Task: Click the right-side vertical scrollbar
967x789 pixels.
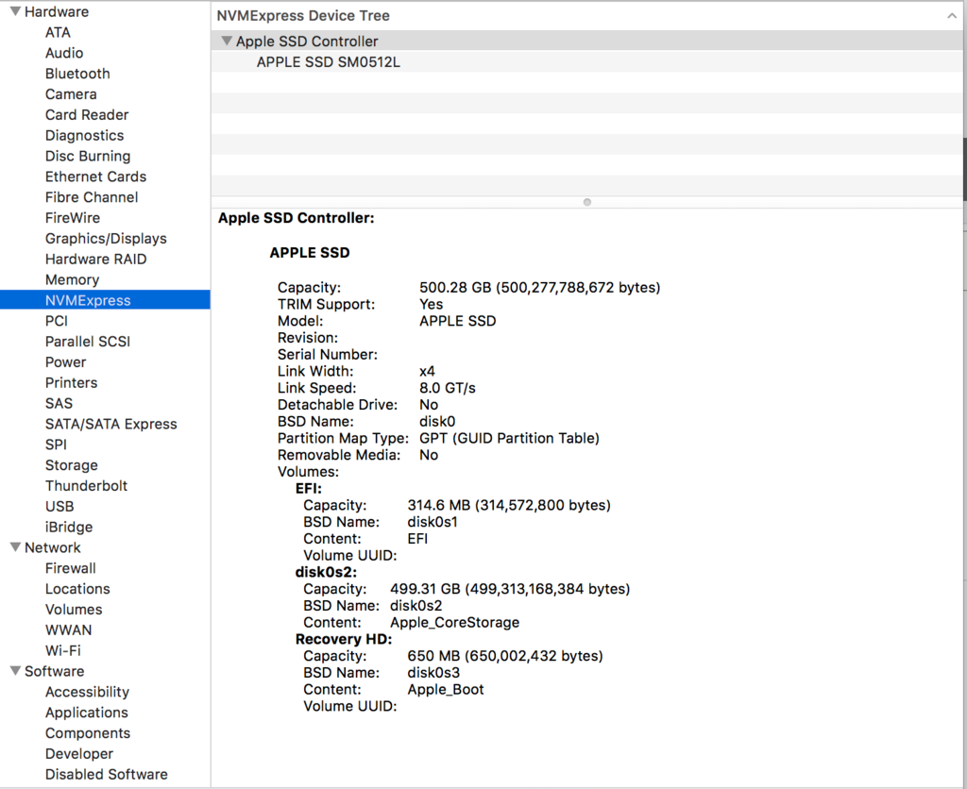Action: pyautogui.click(x=963, y=170)
